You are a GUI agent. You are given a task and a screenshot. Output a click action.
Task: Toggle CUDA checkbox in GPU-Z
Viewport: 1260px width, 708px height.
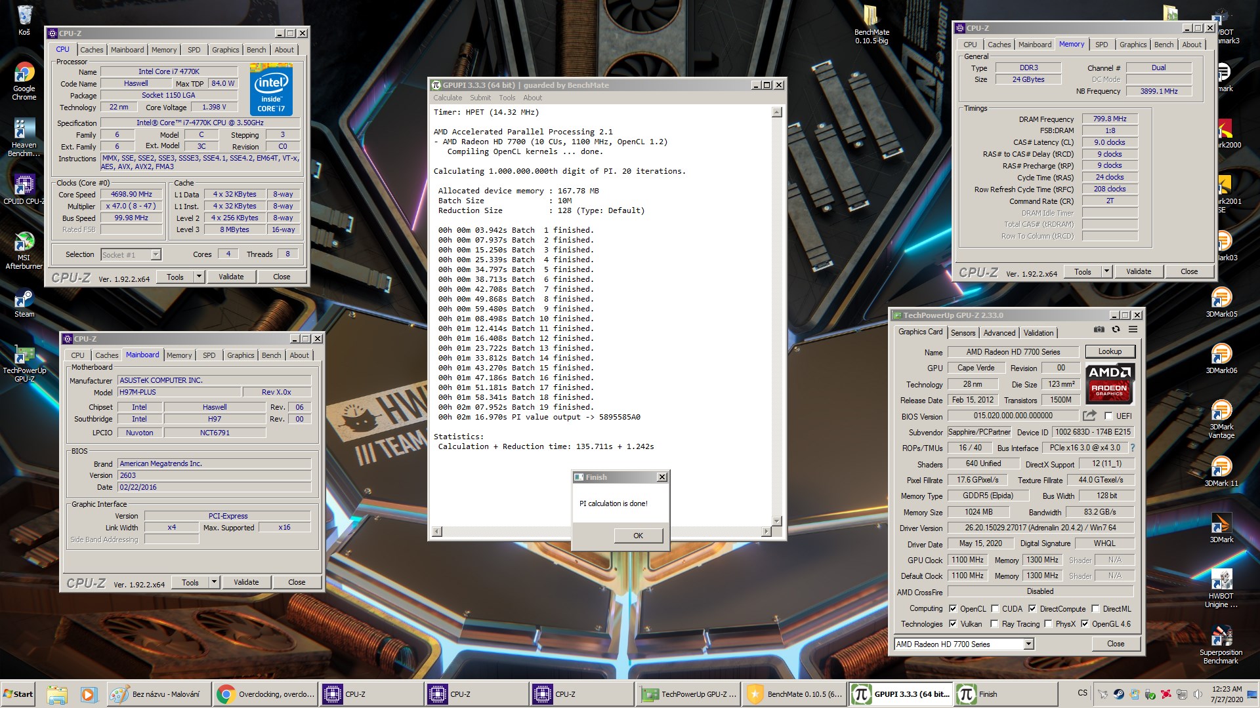[x=995, y=609]
